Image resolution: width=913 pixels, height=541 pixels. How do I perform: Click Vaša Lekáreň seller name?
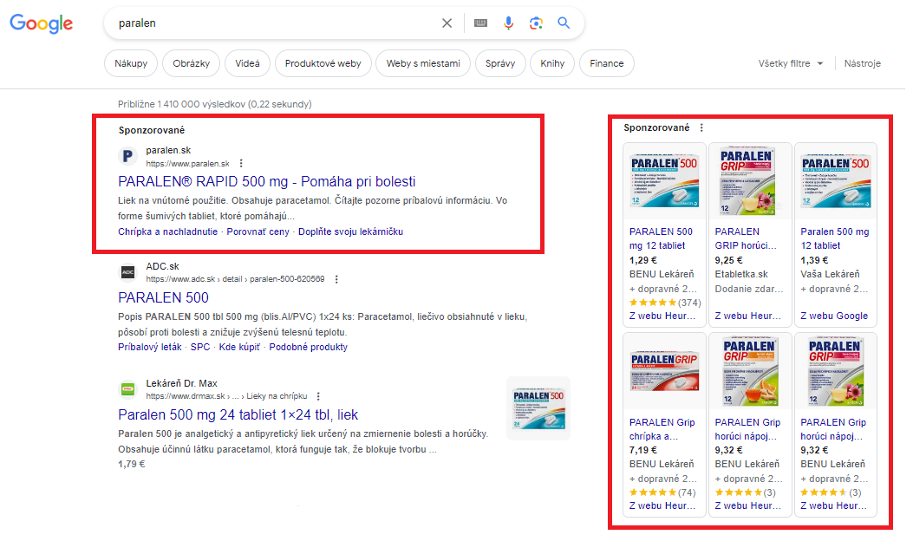tap(830, 274)
